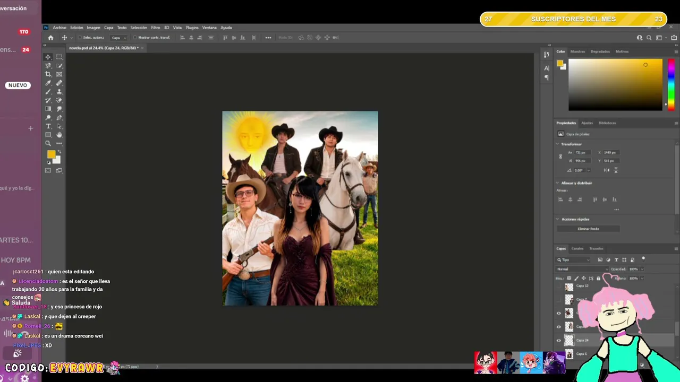Toggle adjustment layer filter in Layers panel

click(608, 260)
